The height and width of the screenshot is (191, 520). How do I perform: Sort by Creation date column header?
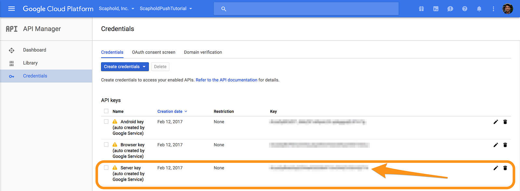172,111
